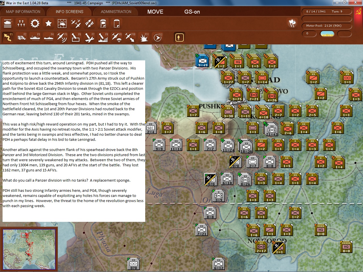Select F8 bomb city mode

click(103, 37)
